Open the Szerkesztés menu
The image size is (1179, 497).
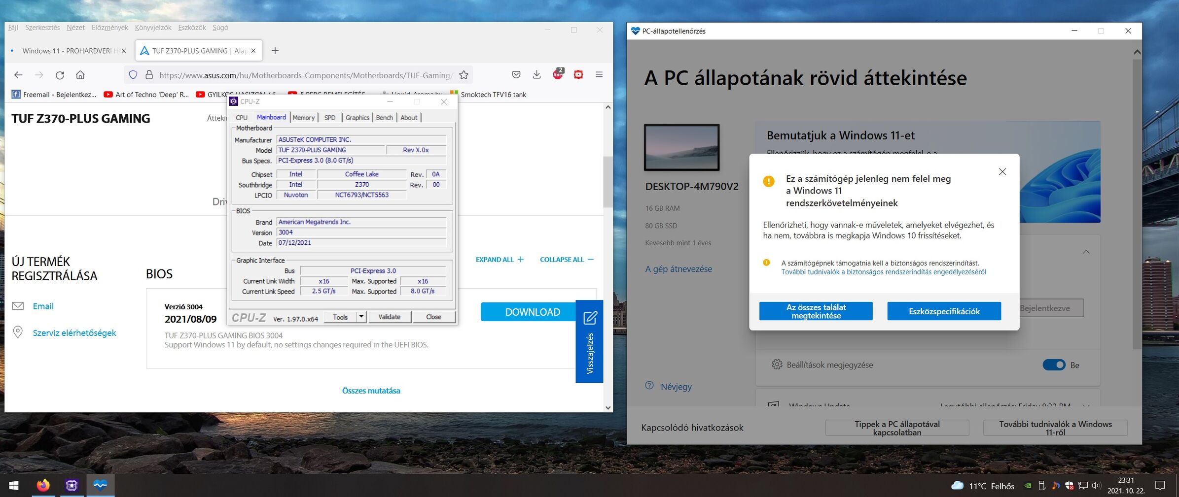(42, 28)
